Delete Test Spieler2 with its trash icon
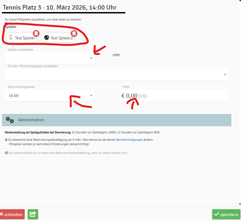This screenshot has height=221, width=241. pyautogui.click(x=74, y=33)
